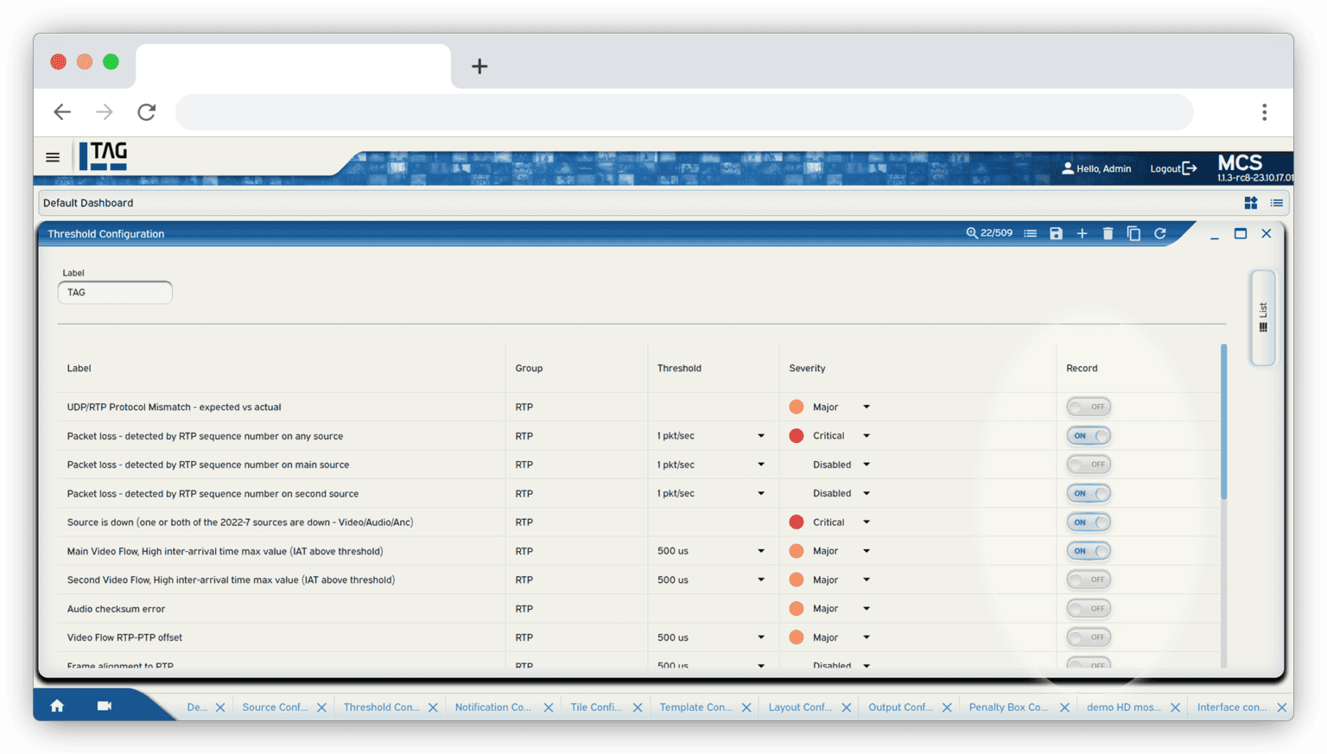Viewport: 1327px width, 754px height.
Task: Disable recording for Packet loss on any source
Action: [x=1088, y=435]
